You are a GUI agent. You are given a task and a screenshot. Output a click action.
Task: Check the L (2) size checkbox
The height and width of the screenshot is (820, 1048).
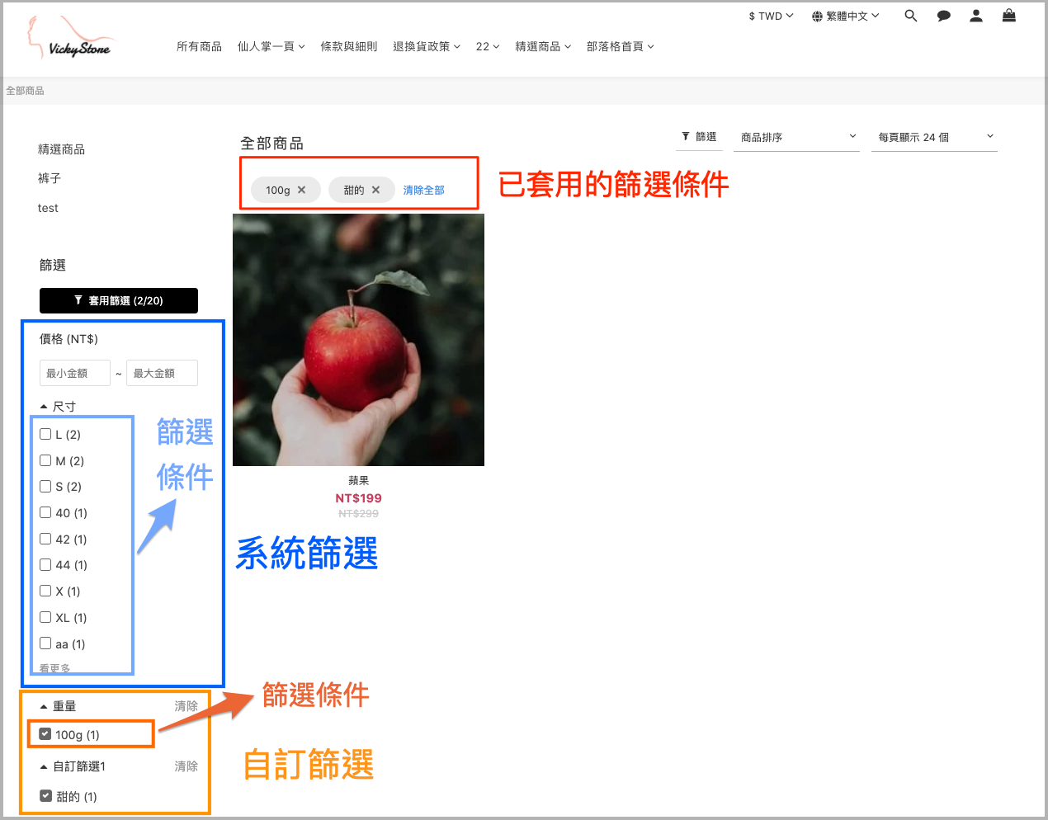tap(45, 434)
